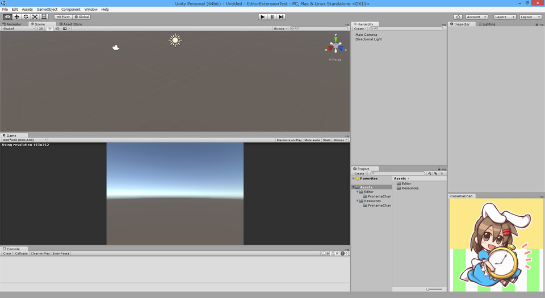
Task: Click the Pause button
Action: click(272, 16)
